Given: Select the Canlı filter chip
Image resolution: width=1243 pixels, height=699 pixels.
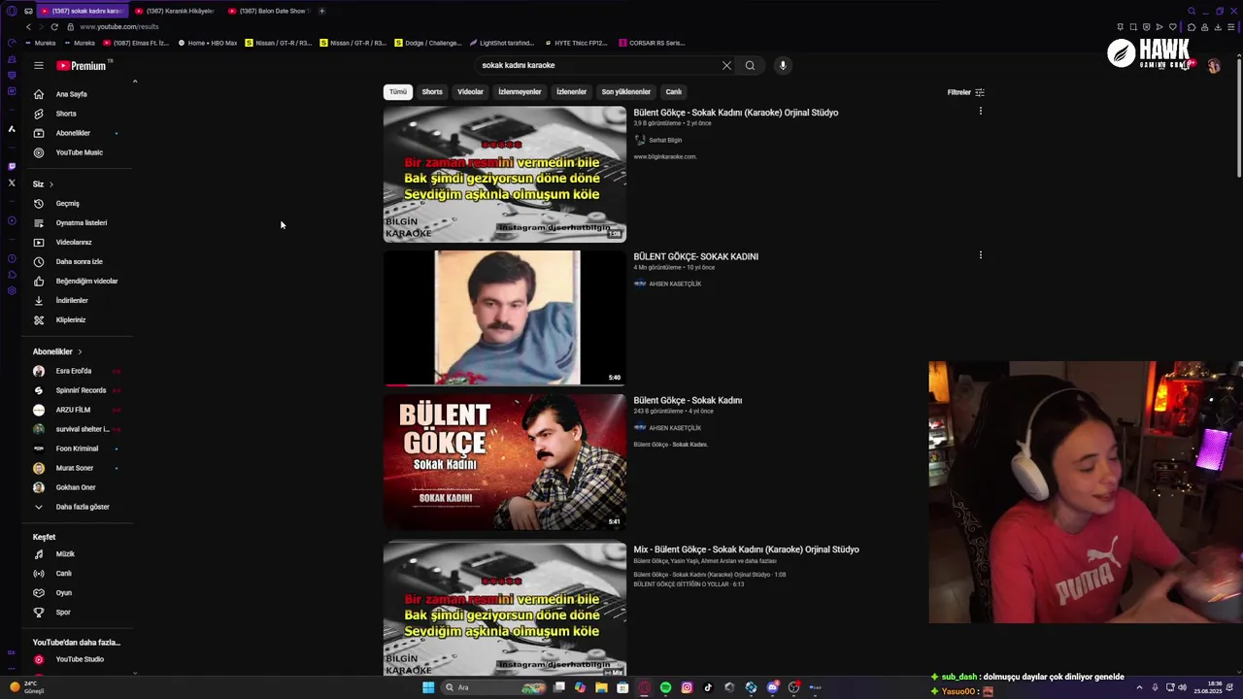Looking at the screenshot, I should click(673, 91).
